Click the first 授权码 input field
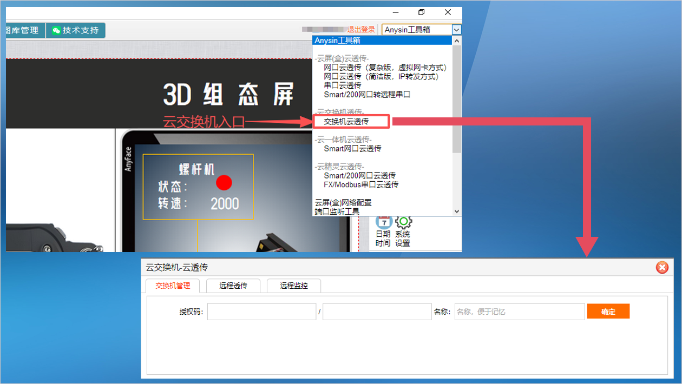The height and width of the screenshot is (384, 682). pos(261,312)
